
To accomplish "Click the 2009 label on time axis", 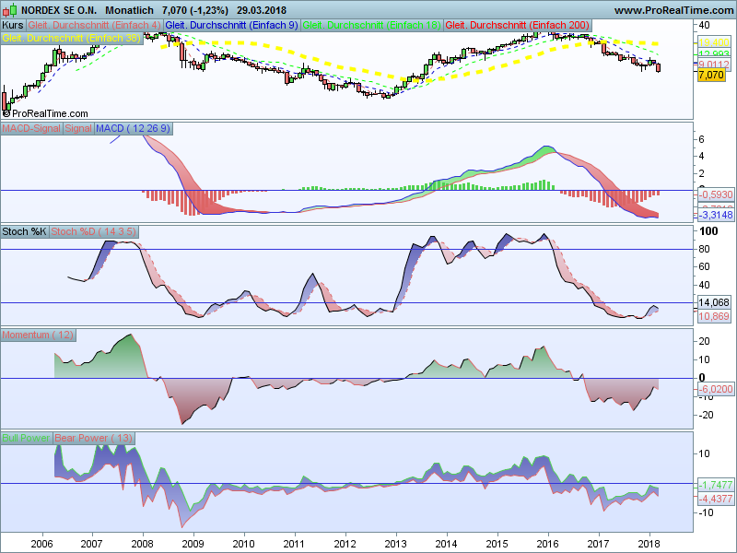I will (x=193, y=544).
